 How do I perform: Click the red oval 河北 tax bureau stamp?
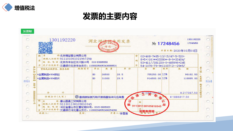tap(108, 47)
